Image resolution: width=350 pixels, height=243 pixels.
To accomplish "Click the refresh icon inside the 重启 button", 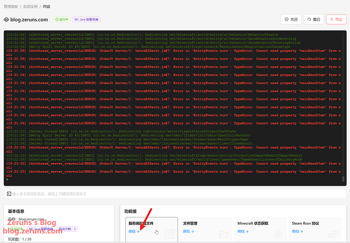I will click(x=309, y=19).
